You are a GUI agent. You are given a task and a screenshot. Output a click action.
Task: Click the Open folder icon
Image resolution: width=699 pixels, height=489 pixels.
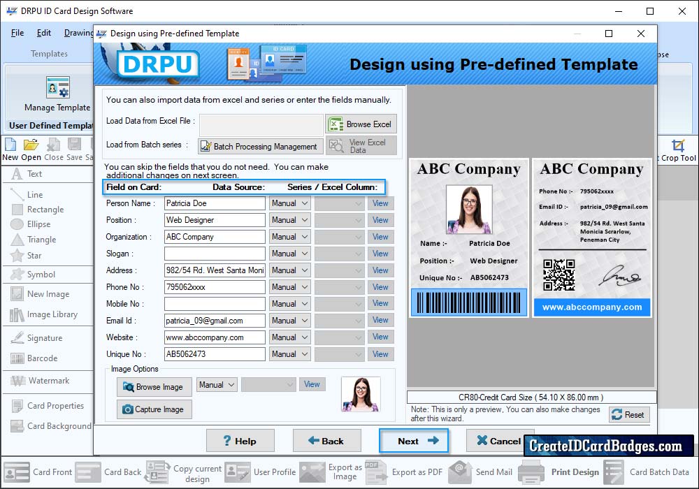click(31, 145)
